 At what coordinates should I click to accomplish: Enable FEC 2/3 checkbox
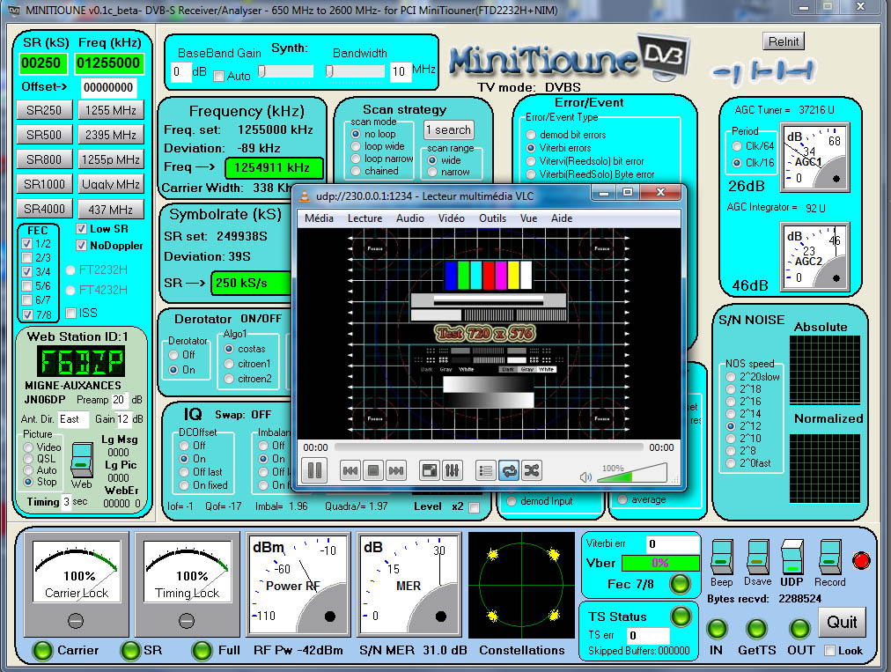(26, 257)
